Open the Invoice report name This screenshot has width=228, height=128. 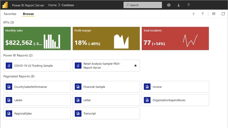click(x=157, y=87)
